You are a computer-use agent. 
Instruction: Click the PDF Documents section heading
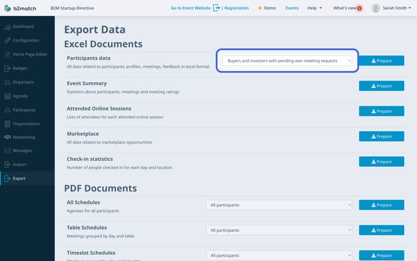(x=101, y=188)
